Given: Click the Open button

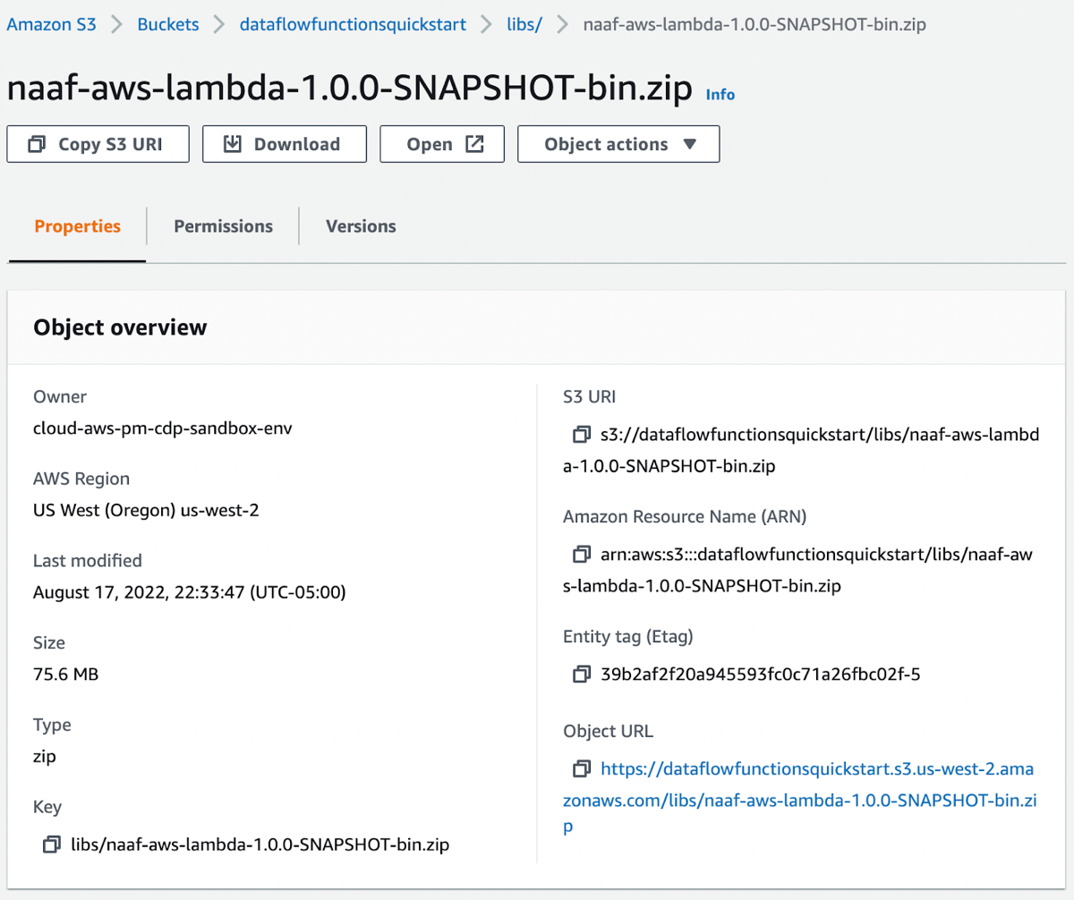Looking at the screenshot, I should pos(442,143).
